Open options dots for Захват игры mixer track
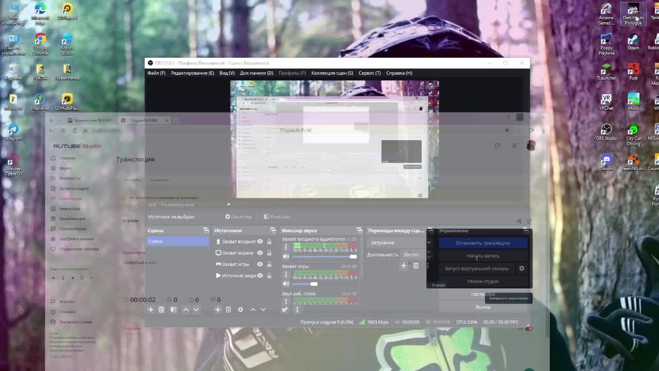 (x=286, y=275)
